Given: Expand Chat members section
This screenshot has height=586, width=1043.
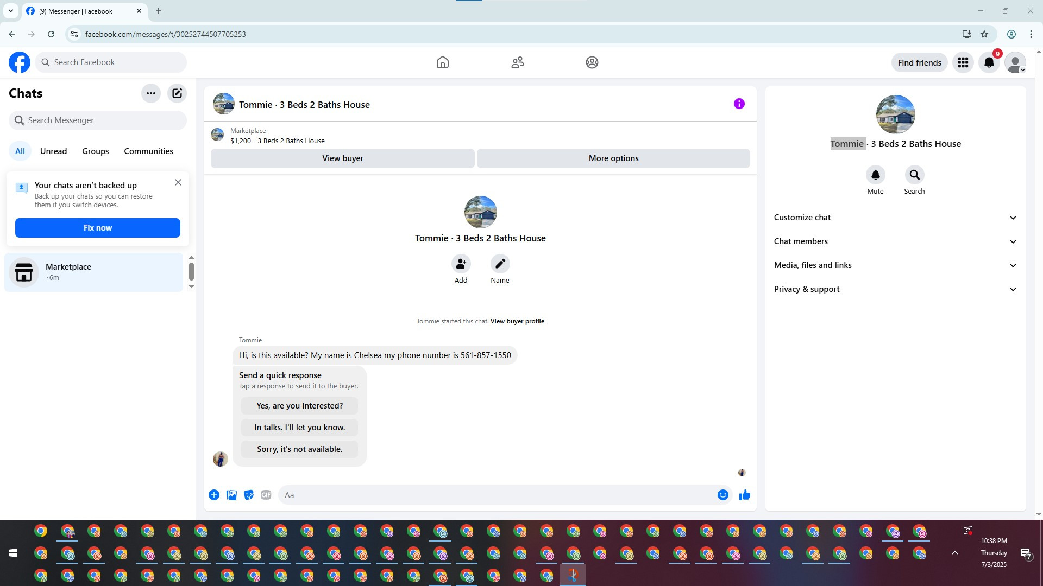Looking at the screenshot, I should (895, 241).
